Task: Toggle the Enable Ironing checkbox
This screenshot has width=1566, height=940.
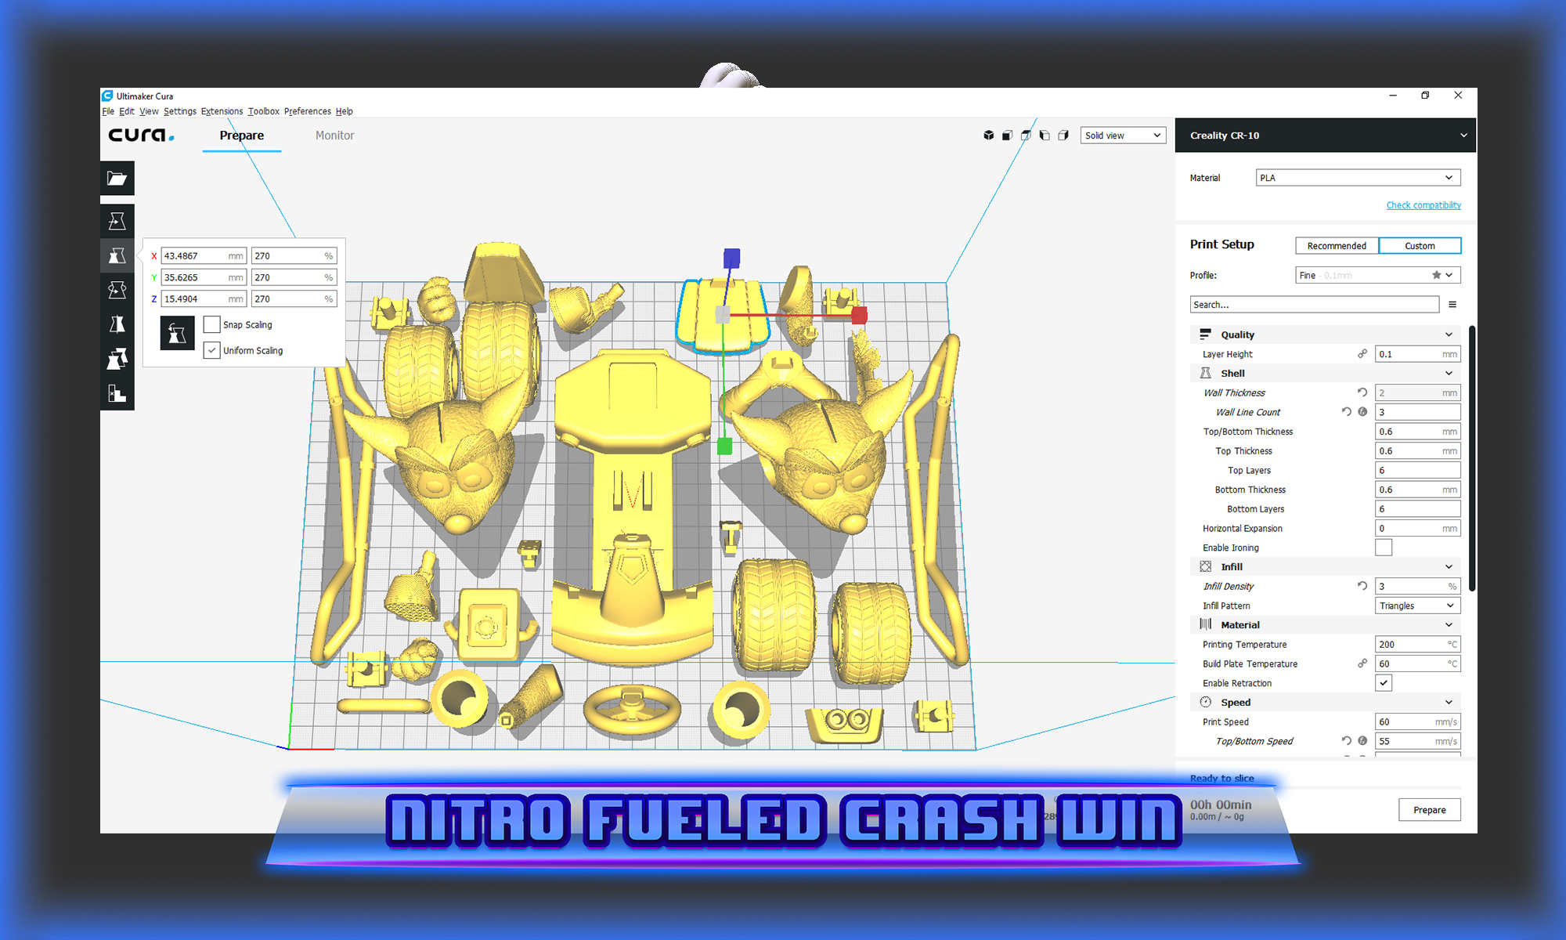Action: (1384, 548)
